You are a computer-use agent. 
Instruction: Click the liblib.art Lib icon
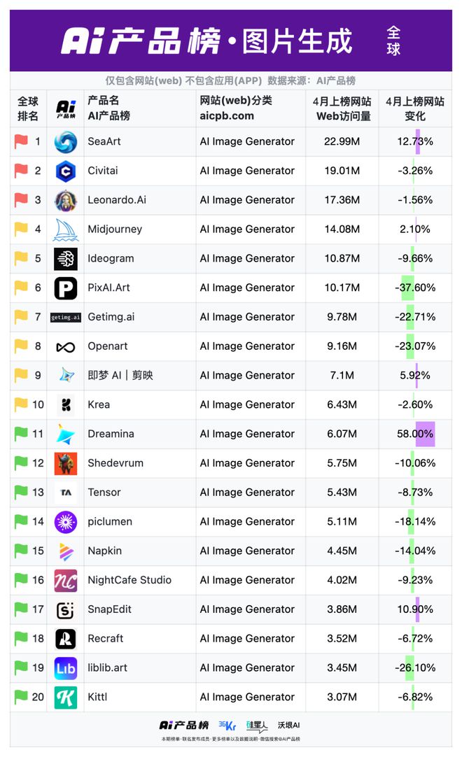tap(66, 668)
